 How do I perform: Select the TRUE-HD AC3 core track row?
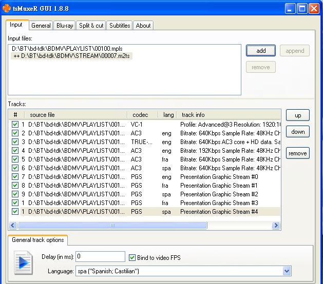145,142
